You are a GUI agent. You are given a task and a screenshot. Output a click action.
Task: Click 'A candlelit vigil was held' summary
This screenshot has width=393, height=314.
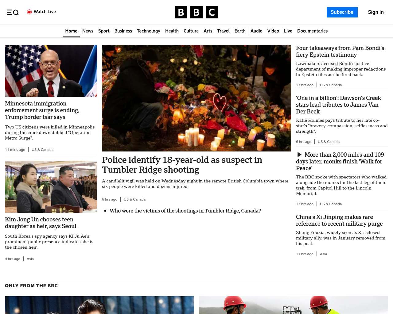point(195,184)
